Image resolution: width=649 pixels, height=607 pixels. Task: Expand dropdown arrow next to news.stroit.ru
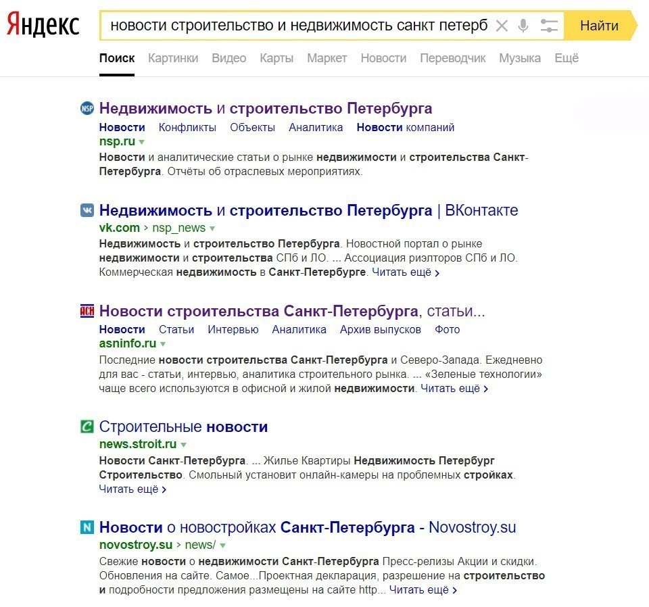183,445
